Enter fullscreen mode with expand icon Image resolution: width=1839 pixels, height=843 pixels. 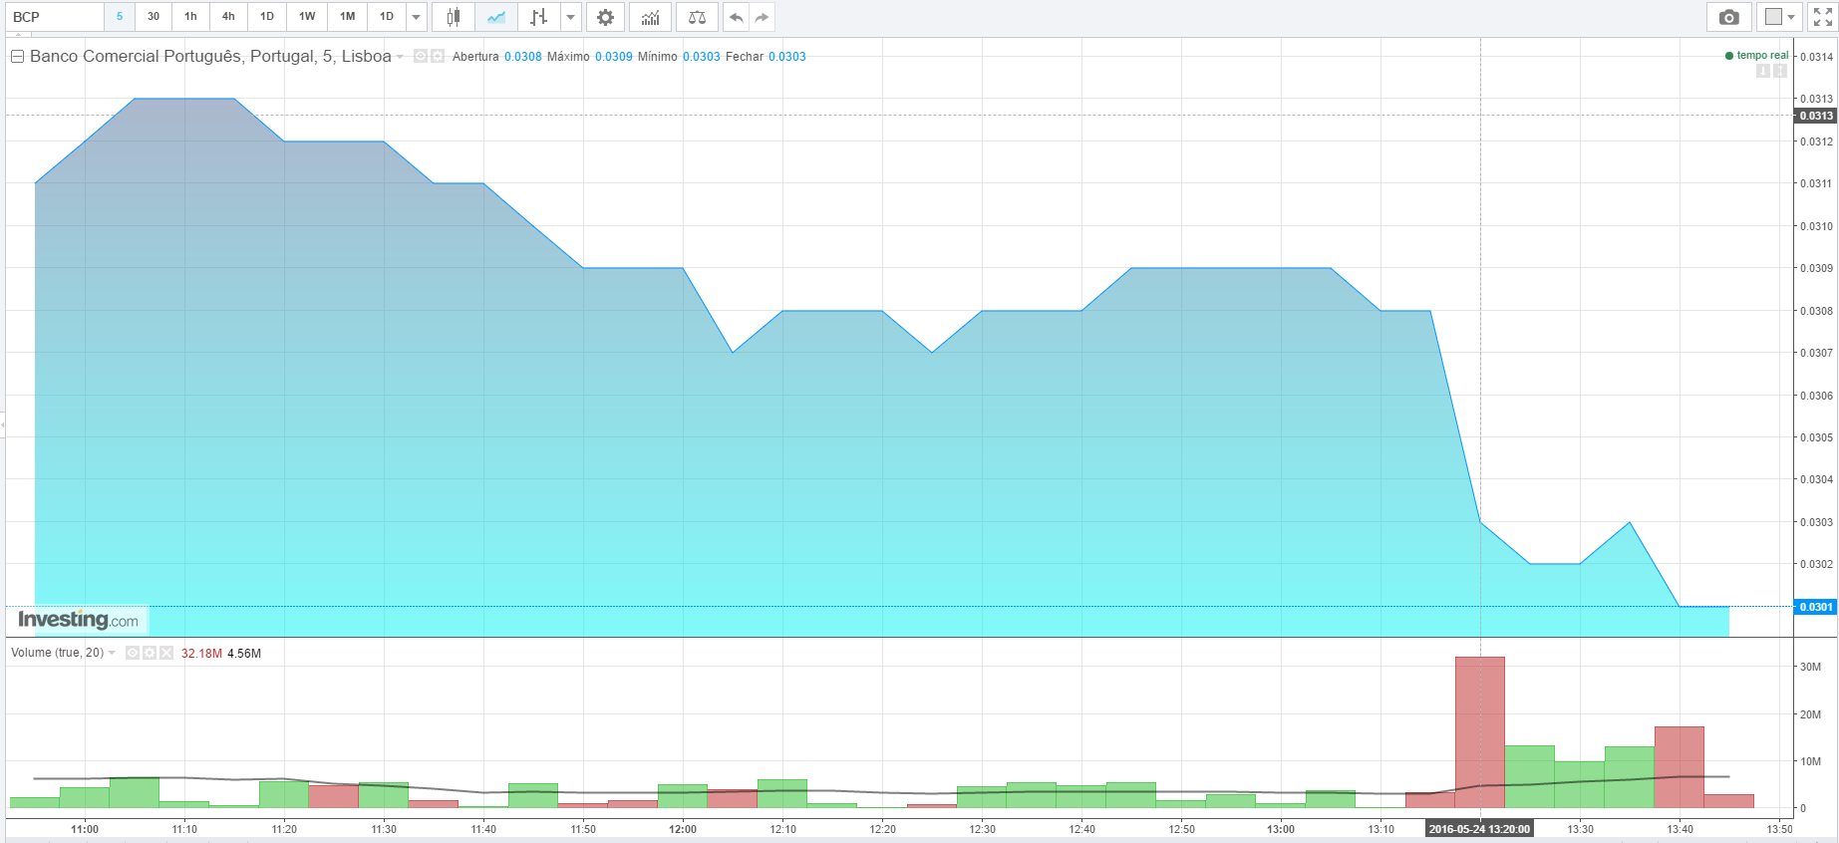coord(1823,17)
